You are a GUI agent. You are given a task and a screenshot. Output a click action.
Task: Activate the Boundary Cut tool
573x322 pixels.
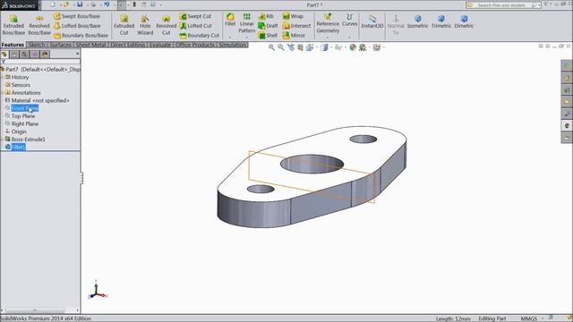click(x=199, y=36)
